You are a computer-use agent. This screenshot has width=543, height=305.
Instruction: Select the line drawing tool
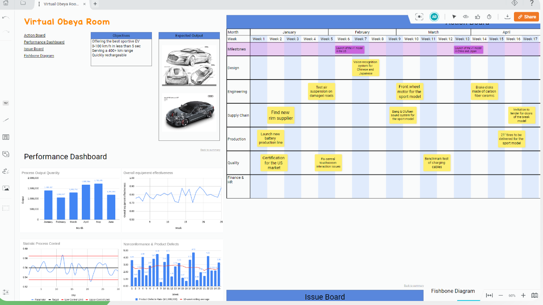[x=6, y=120]
